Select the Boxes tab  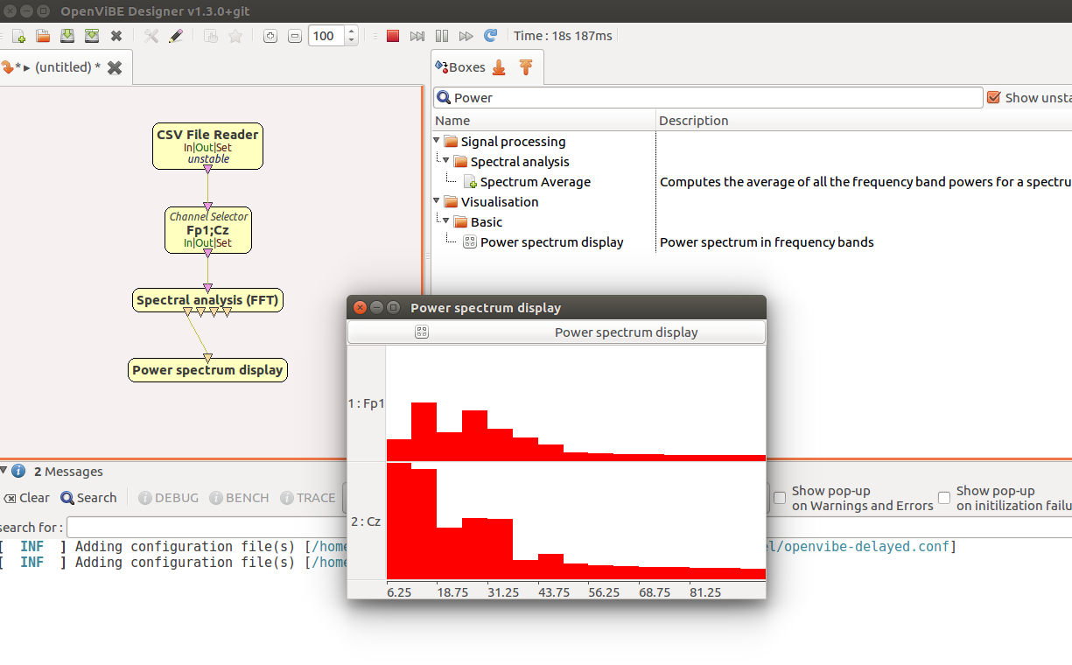pyautogui.click(x=487, y=67)
